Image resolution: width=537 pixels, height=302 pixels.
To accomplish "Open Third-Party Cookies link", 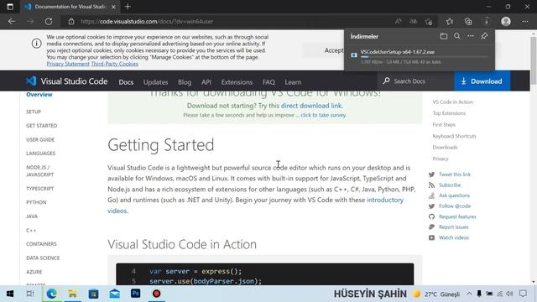I will (114, 64).
